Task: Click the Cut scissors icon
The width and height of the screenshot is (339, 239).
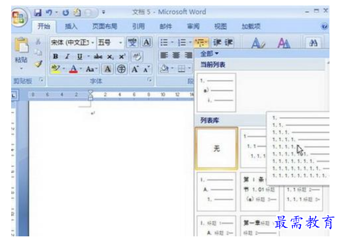Action: pyautogui.click(x=38, y=42)
